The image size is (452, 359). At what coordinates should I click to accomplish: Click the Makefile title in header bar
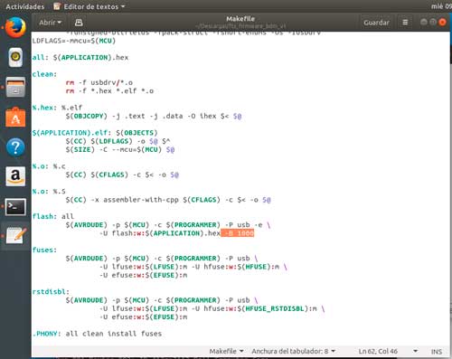click(x=240, y=19)
